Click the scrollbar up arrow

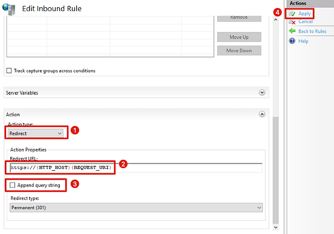point(276,20)
